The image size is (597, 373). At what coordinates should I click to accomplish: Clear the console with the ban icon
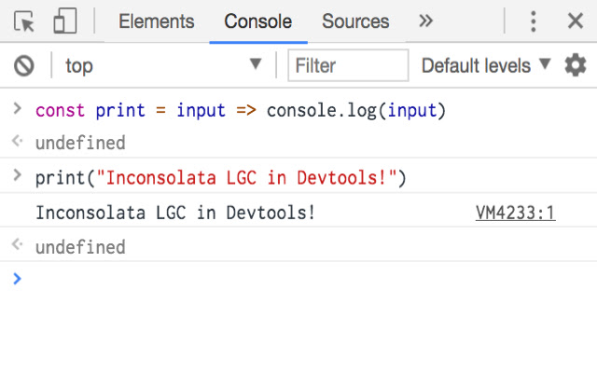tap(24, 66)
